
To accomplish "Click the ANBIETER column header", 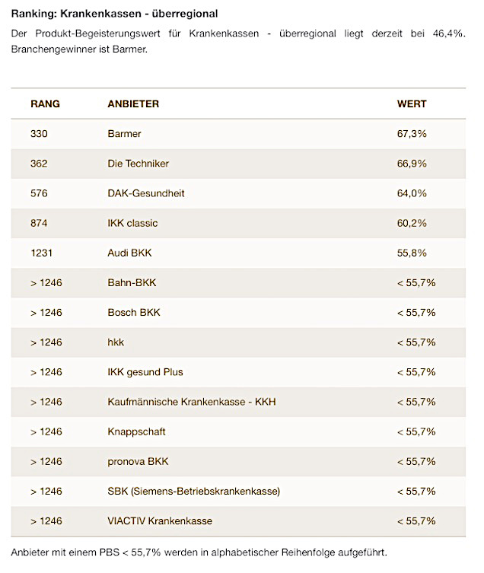I will click(133, 103).
